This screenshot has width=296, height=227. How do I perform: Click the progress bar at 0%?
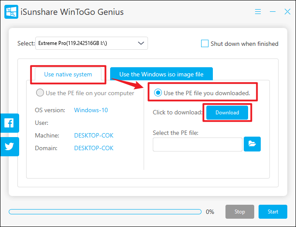click(105, 212)
